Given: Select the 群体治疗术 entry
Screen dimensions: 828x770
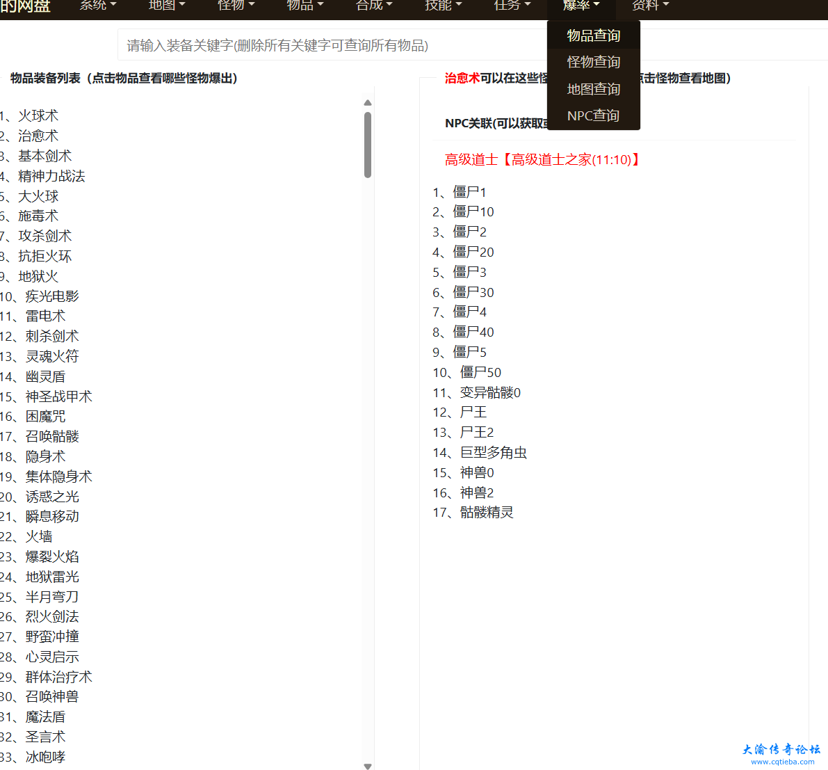Looking at the screenshot, I should pos(58,677).
